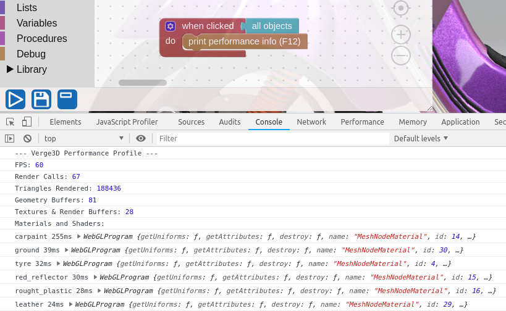Switch to the Sources tab
Screen dimensions: 506x311
[x=192, y=122]
